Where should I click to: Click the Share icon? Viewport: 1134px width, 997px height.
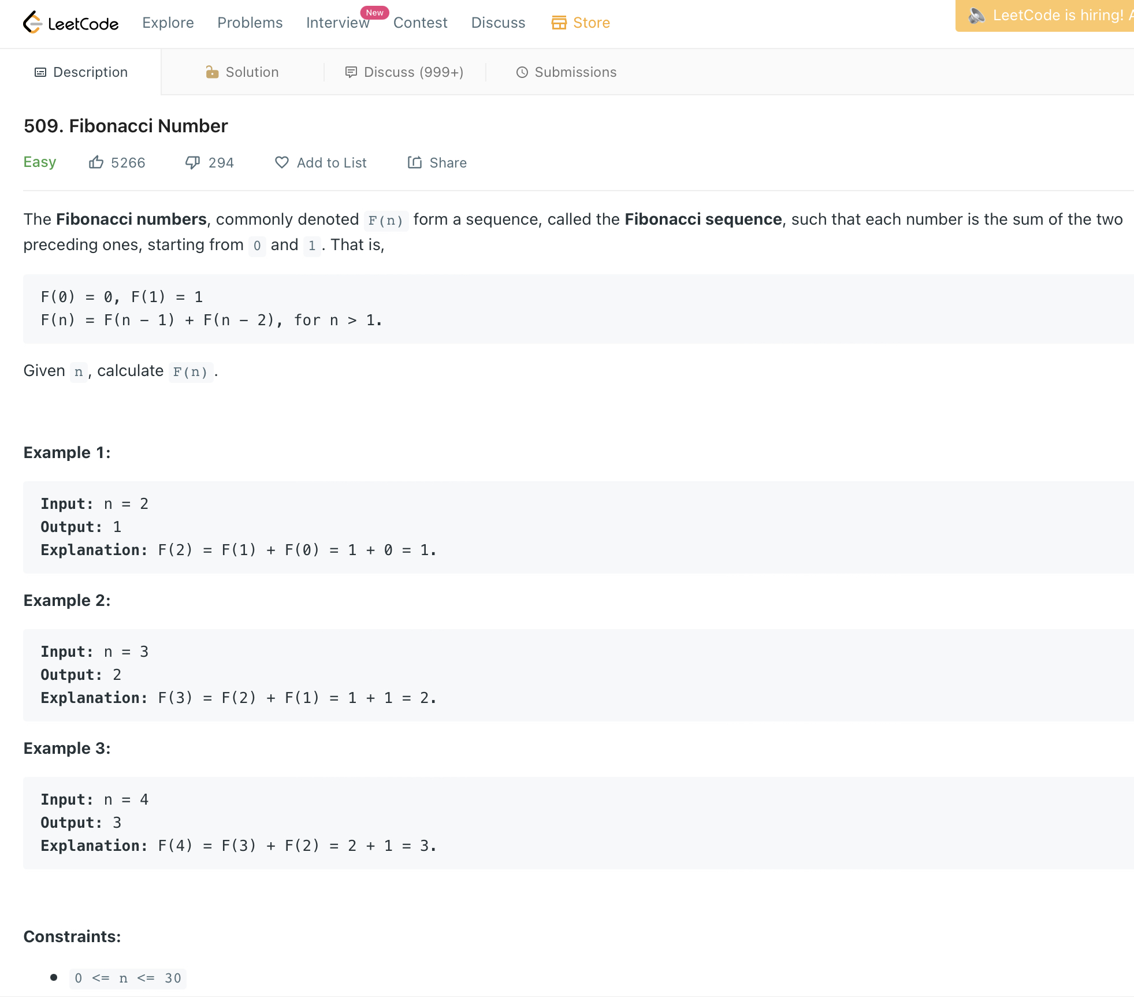click(414, 162)
